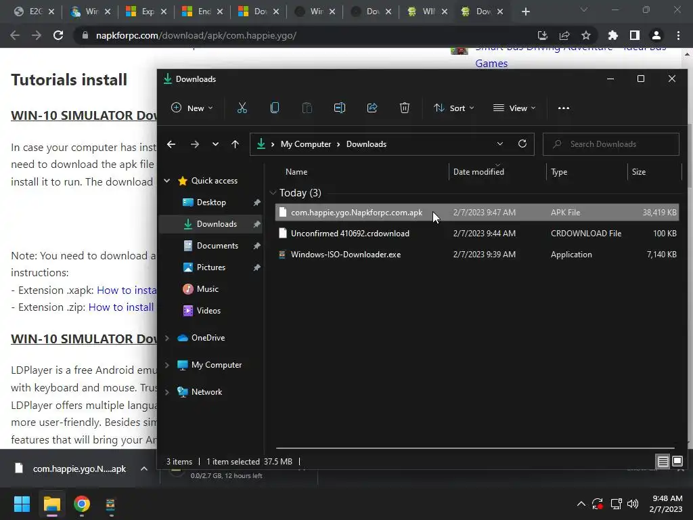Viewport: 693px width, 520px height.
Task: Open download item options chevron in Chrome
Action: coord(144,469)
